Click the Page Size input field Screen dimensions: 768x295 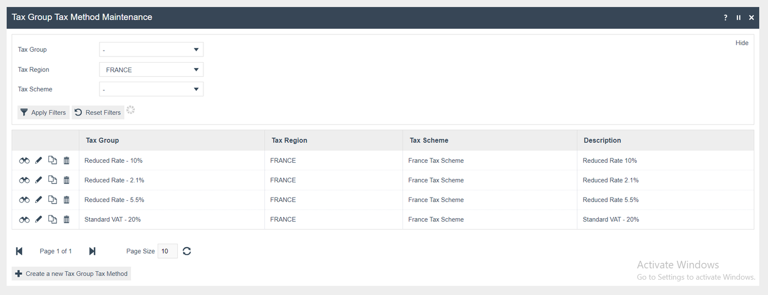tap(167, 251)
